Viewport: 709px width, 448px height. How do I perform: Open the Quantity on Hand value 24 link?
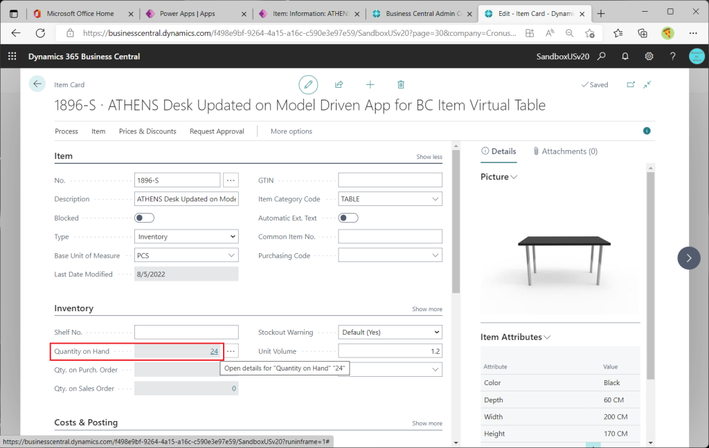(214, 351)
